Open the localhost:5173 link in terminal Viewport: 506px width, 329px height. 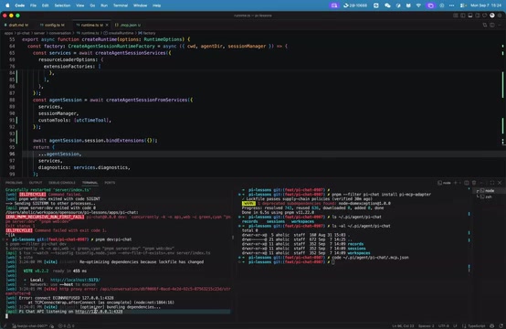[75, 280]
